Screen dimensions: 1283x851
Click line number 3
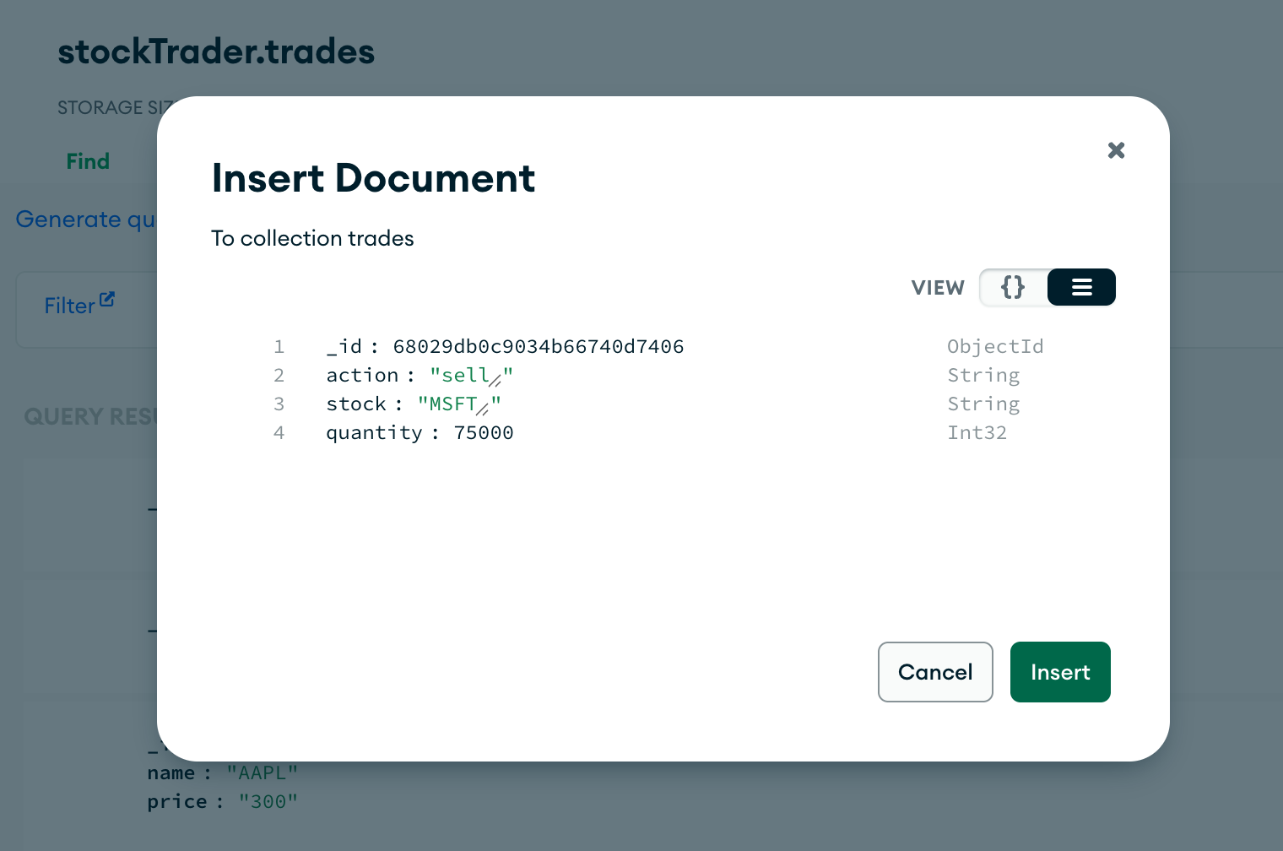(279, 404)
